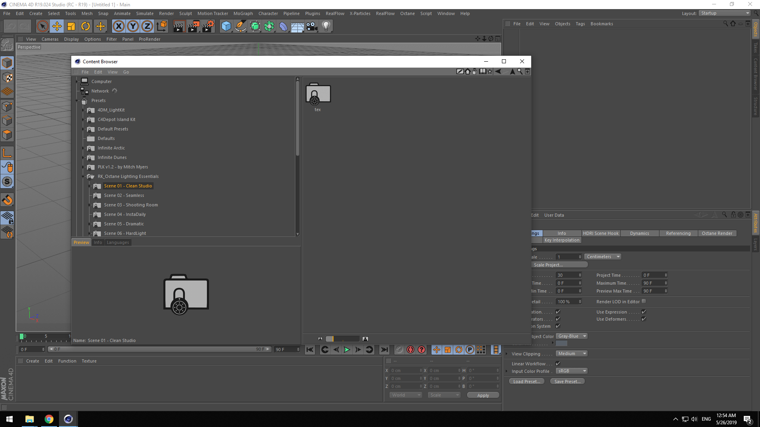The image size is (760, 427).
Task: Click the Undo arrow icon
Action: [11, 26]
